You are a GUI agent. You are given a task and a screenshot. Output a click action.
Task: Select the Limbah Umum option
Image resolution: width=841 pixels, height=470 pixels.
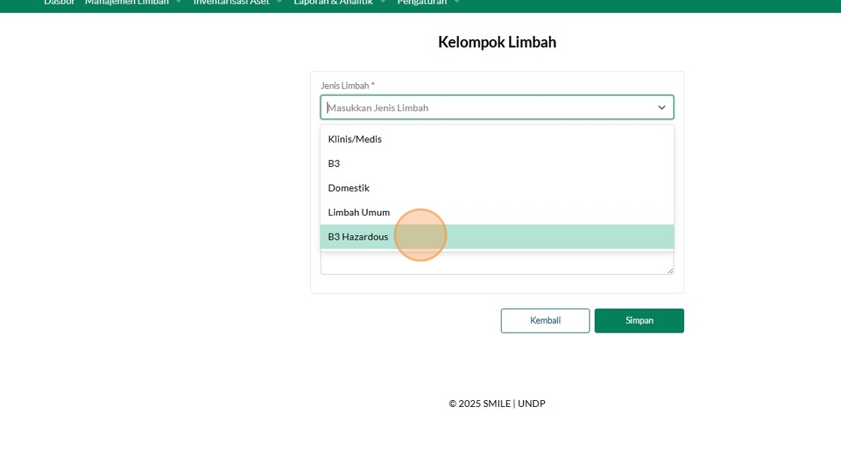pyautogui.click(x=496, y=212)
